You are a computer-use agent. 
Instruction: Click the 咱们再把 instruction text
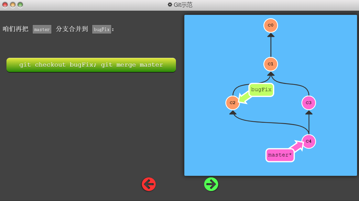(x=16, y=29)
